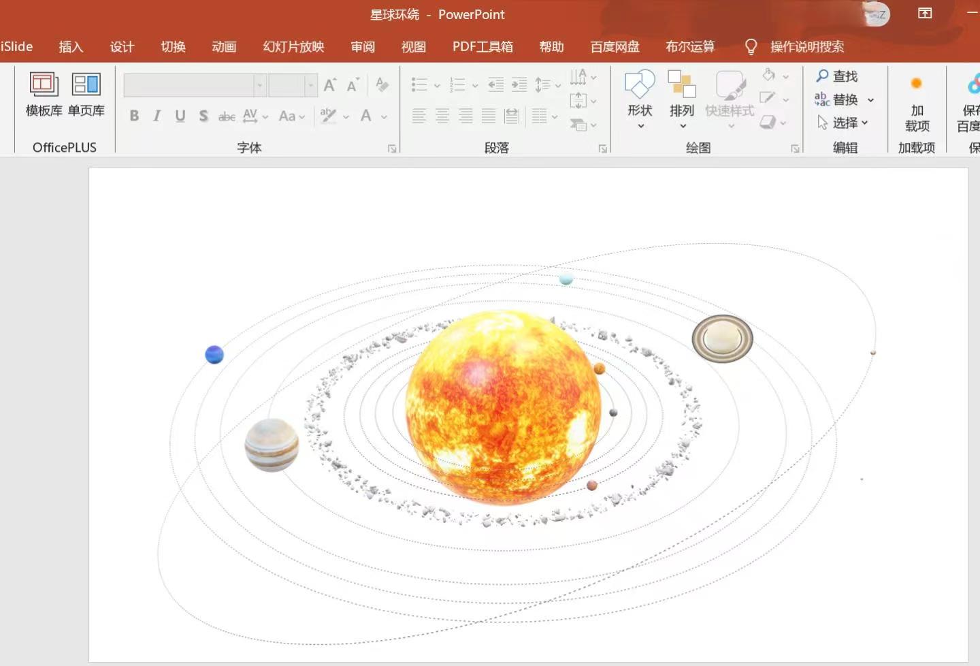Open the 段落 group dialog launcher
Viewport: 980px width, 666px height.
pyautogui.click(x=602, y=148)
